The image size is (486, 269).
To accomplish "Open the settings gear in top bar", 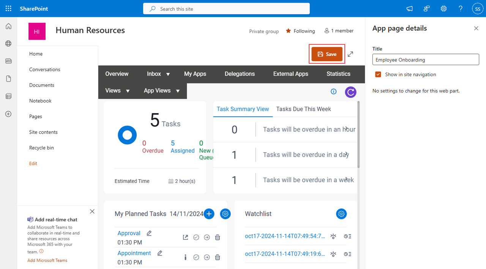I will coord(443,8).
